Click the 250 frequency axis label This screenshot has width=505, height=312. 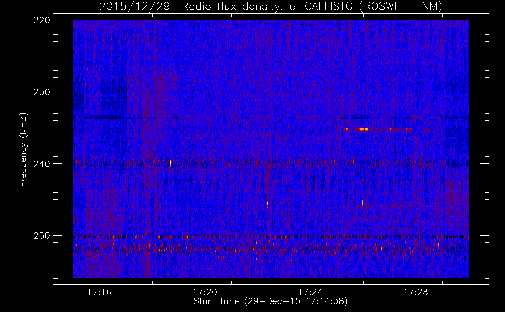point(42,235)
